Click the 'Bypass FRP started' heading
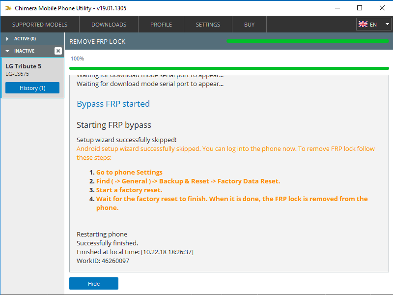Screen dimensions: 393x295 tap(113, 104)
